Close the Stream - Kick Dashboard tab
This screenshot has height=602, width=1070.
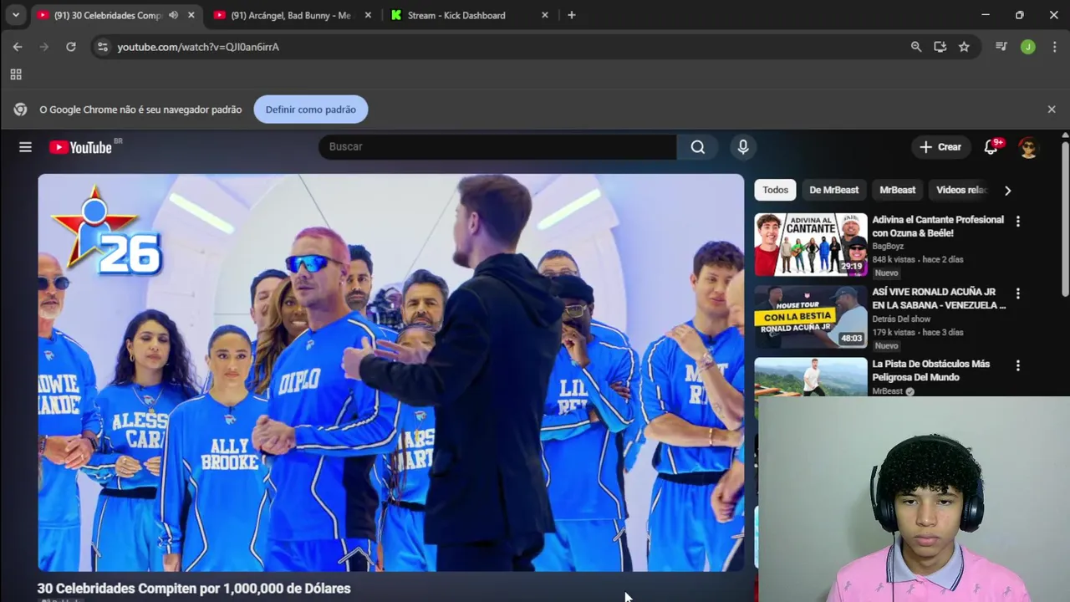[545, 15]
